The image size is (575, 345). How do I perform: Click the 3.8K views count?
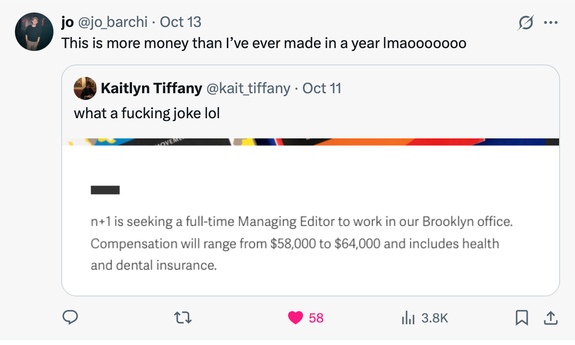[434, 318]
